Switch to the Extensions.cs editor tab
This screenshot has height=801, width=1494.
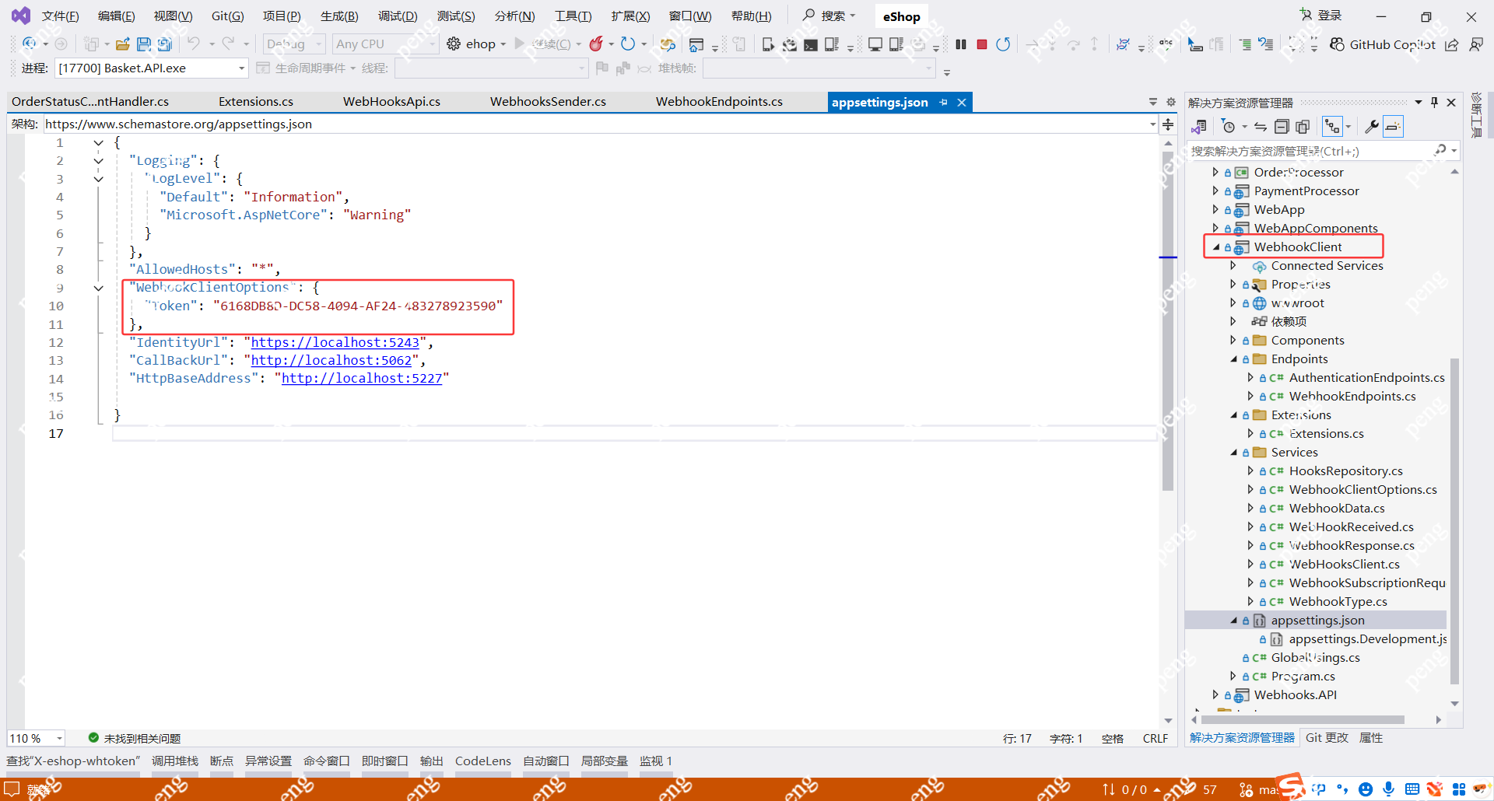point(256,102)
